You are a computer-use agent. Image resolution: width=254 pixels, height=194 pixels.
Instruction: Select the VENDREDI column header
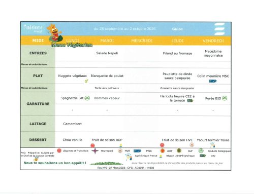[213, 41]
